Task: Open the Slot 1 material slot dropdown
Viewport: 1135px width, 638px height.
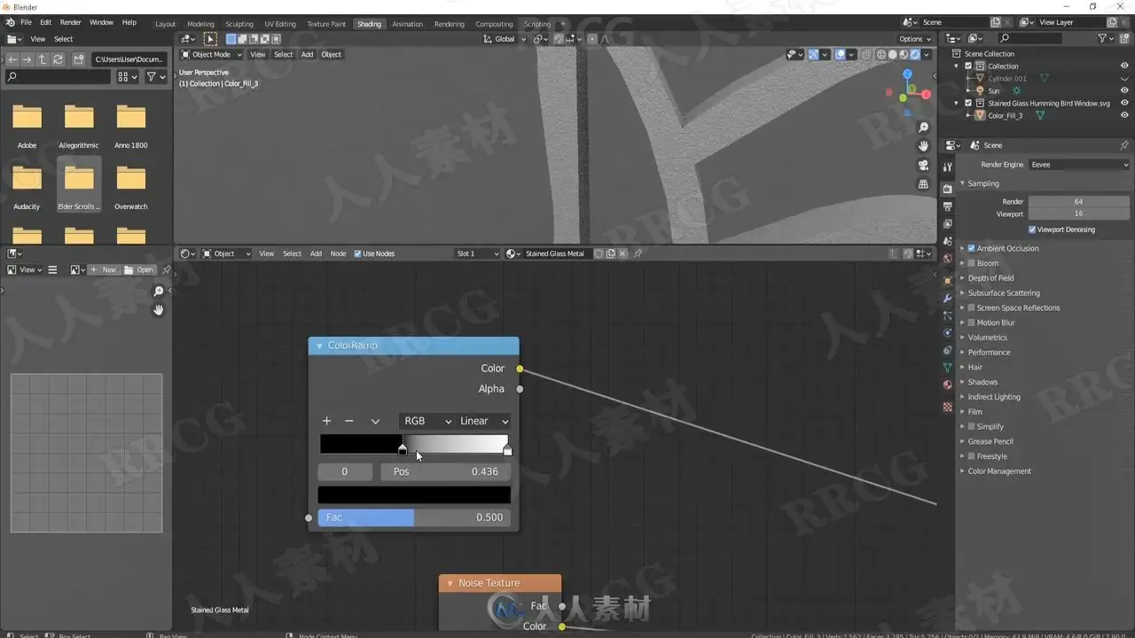Action: [x=477, y=253]
